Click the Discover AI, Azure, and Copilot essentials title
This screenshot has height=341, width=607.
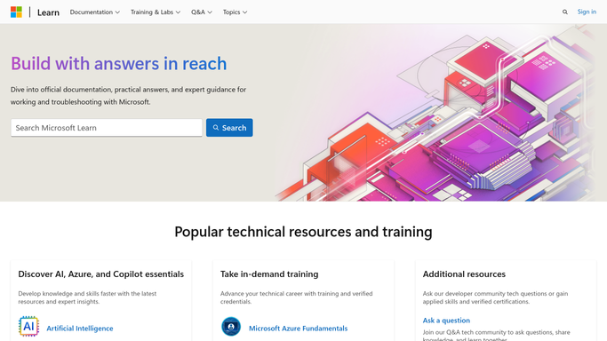click(x=101, y=274)
